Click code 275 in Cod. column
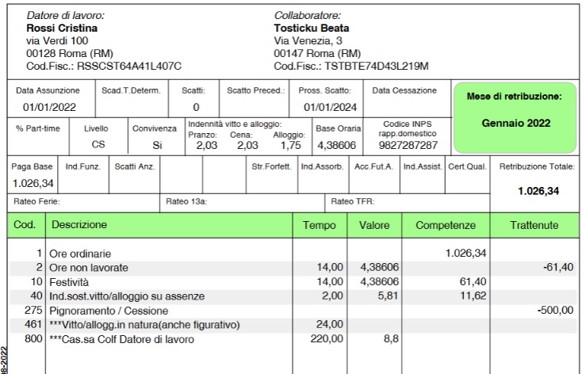 (33, 311)
